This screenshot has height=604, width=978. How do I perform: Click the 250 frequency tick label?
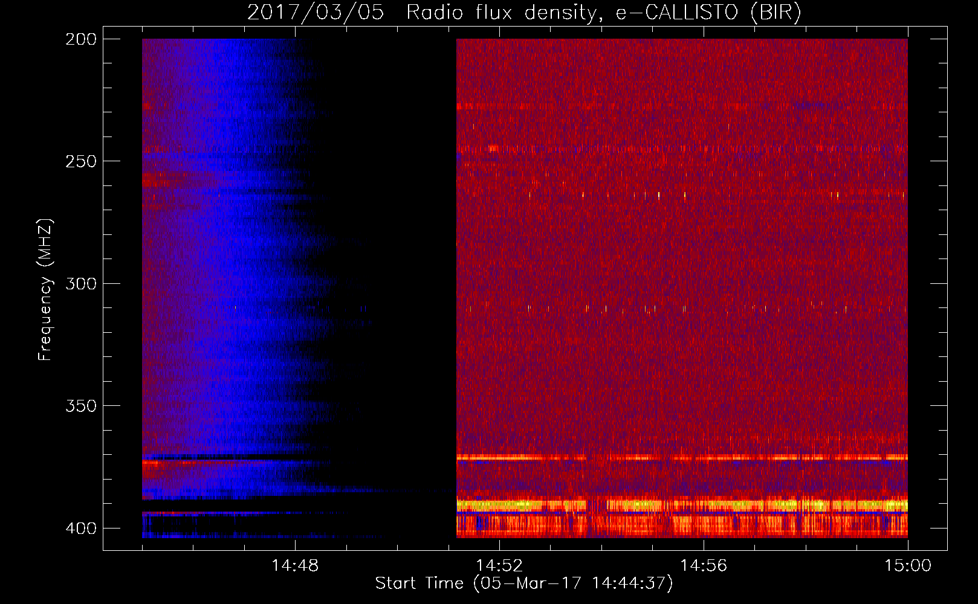coord(81,161)
